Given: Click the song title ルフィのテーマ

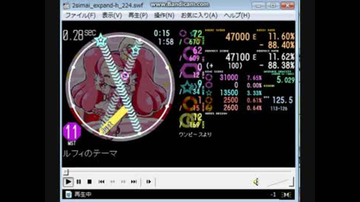Looking at the screenshot, I should pos(90,153).
